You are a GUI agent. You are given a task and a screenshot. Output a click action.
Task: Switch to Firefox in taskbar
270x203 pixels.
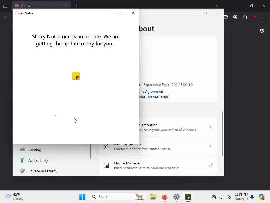point(165,197)
